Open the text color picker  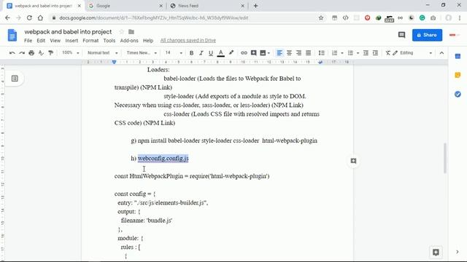coord(220,53)
